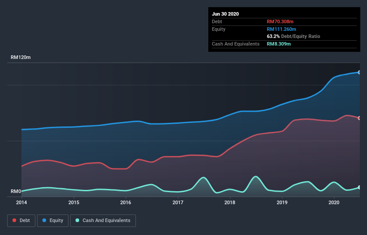This screenshot has height=235, width=367.
Task: Click the 2014 x-axis label
Action: (x=21, y=202)
